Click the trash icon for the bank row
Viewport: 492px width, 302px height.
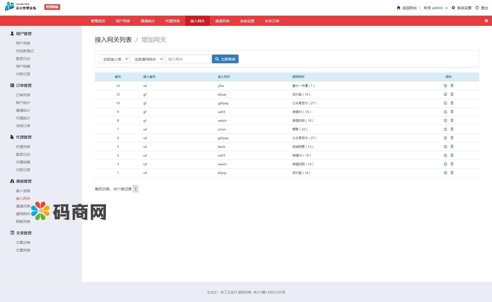[452, 147]
